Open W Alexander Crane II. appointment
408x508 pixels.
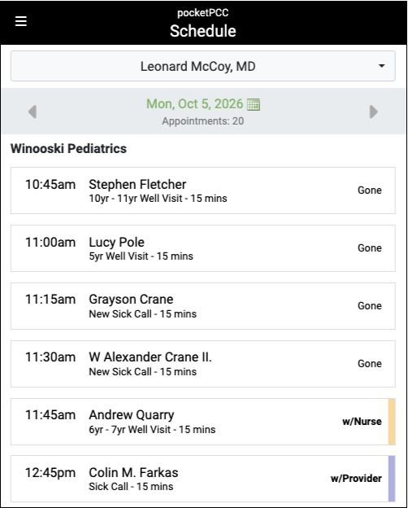[203, 364]
